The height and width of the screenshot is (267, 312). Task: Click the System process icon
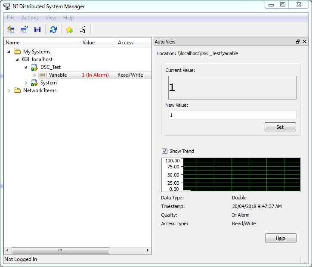coord(34,83)
